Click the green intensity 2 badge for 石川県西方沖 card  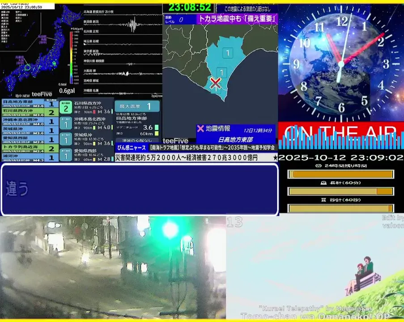[x=66, y=107]
